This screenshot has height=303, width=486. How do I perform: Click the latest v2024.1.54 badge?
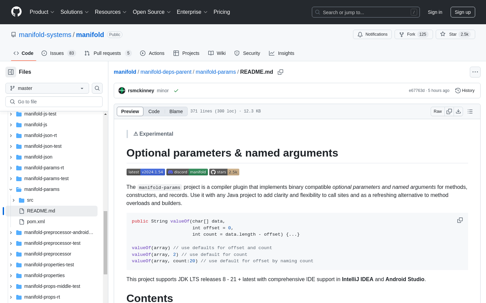146,172
